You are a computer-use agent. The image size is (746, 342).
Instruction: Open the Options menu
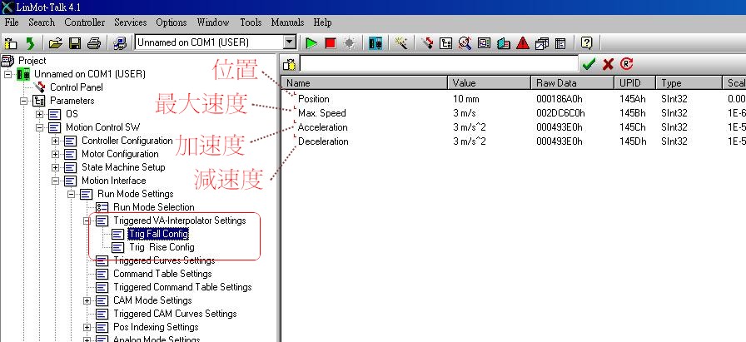pos(172,22)
